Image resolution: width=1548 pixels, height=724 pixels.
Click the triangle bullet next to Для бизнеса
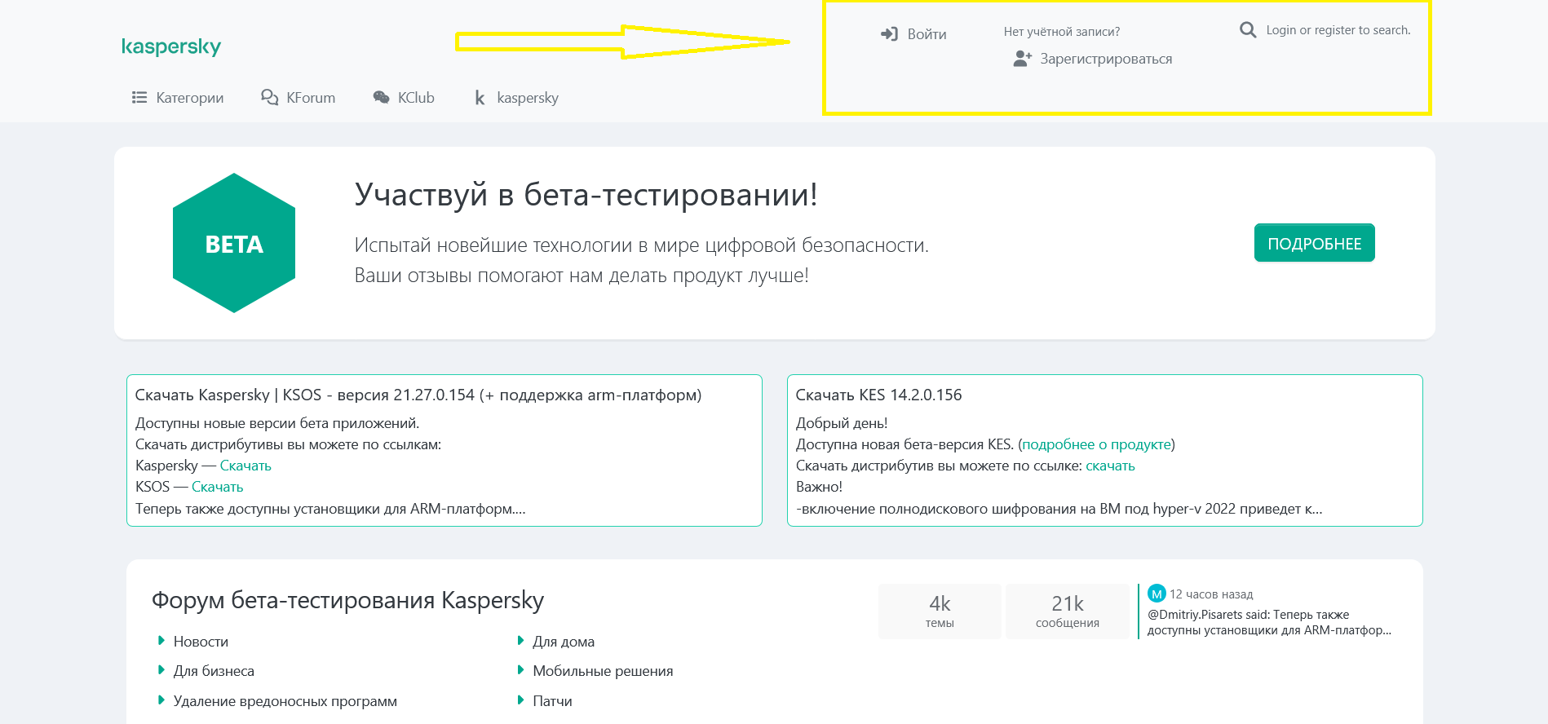click(x=161, y=670)
